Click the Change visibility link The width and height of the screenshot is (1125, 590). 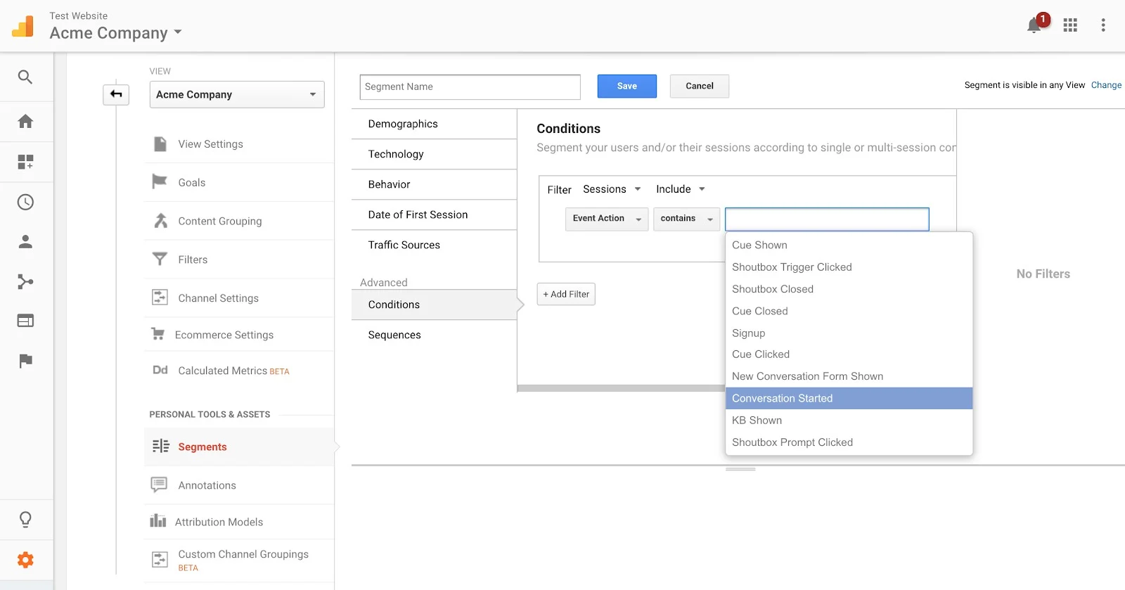point(1106,85)
